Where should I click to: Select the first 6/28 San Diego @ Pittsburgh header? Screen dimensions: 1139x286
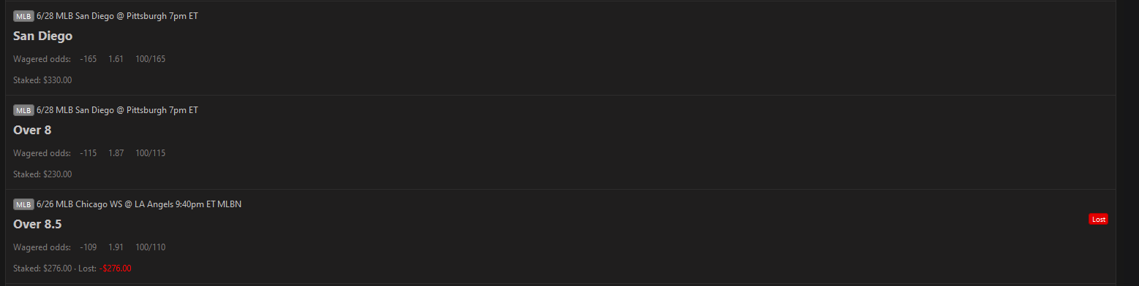click(117, 16)
